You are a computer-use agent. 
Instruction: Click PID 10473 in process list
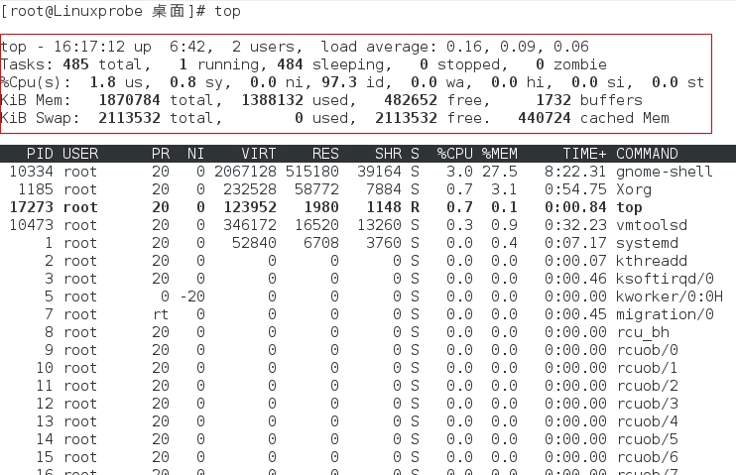click(x=31, y=225)
